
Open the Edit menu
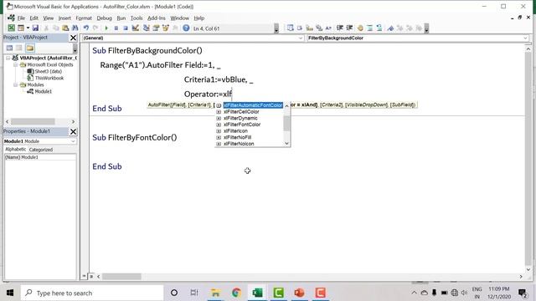point(33,18)
